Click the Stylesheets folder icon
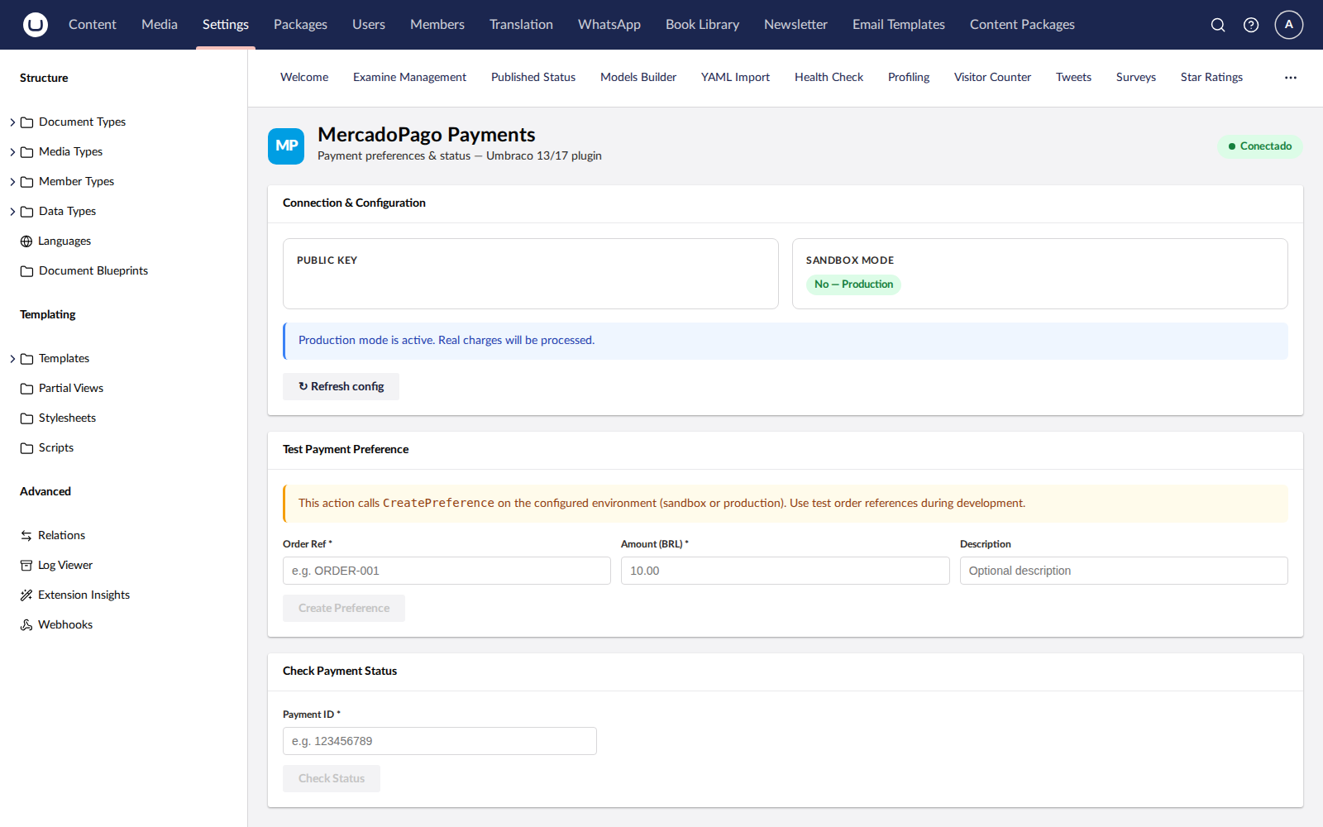Viewport: 1323px width, 827px height. [x=26, y=418]
